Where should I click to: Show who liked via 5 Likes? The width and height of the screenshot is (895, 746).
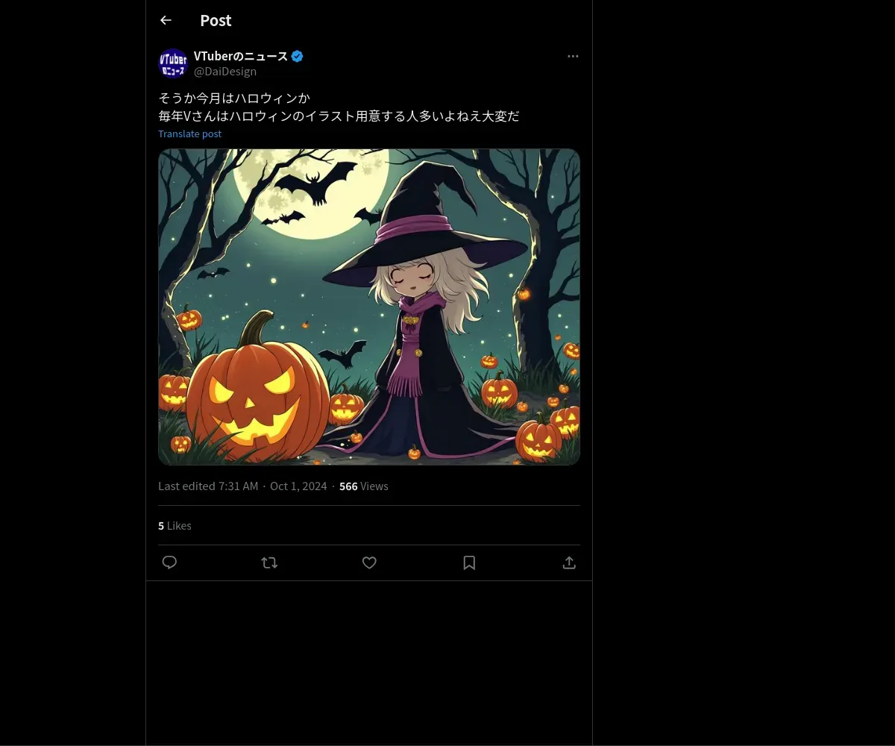[x=175, y=526]
